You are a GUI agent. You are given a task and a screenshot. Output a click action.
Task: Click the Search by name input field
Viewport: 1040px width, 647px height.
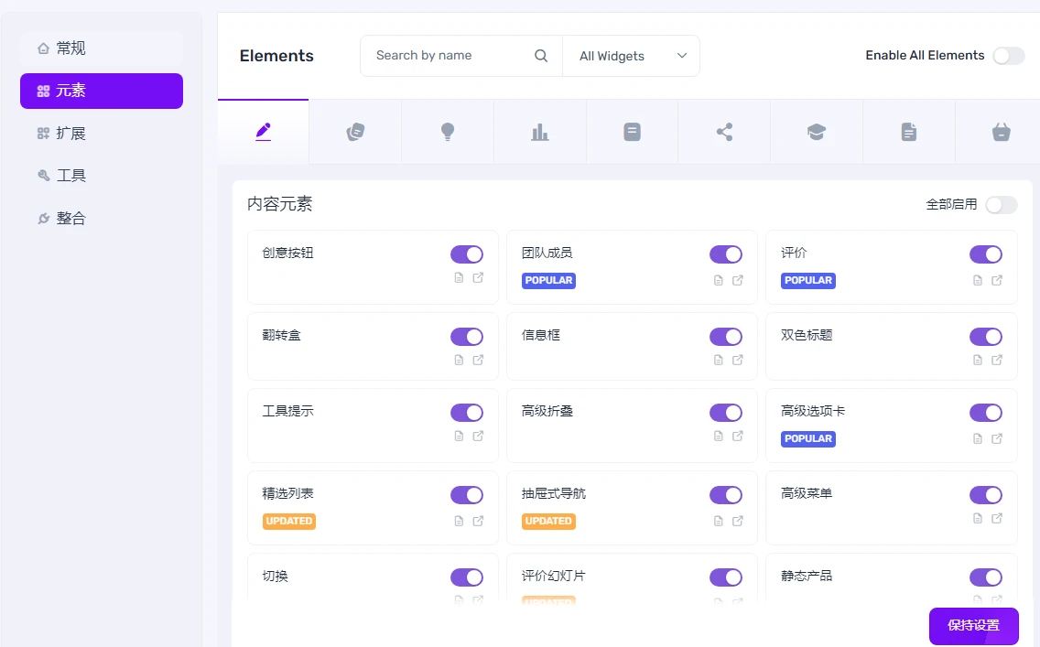tap(439, 56)
